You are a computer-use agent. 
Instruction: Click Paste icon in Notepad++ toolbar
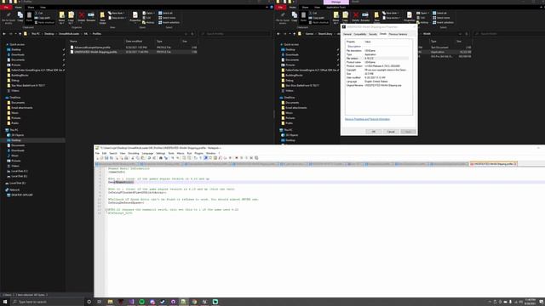click(143, 158)
